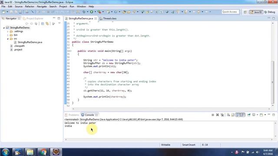This screenshot has width=278, height=156.
Task: Open File Explorer from the taskbar
Action: point(30,152)
